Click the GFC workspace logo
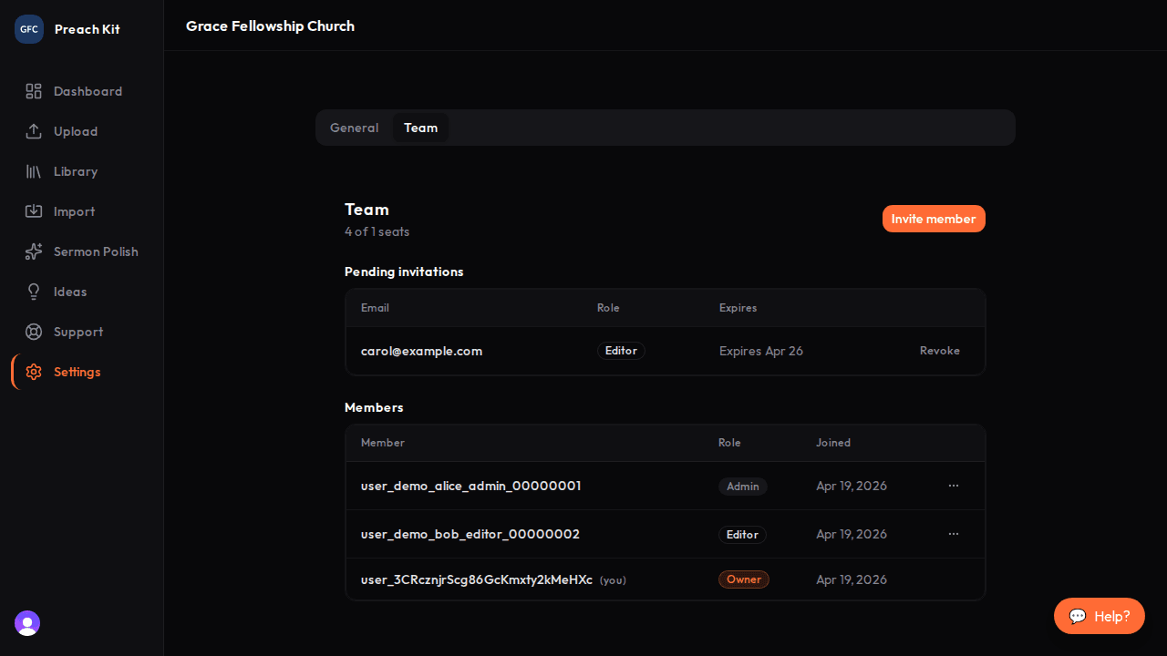This screenshot has height=656, width=1167. coord(28,28)
